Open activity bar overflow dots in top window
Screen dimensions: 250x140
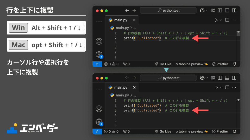pos(99,22)
